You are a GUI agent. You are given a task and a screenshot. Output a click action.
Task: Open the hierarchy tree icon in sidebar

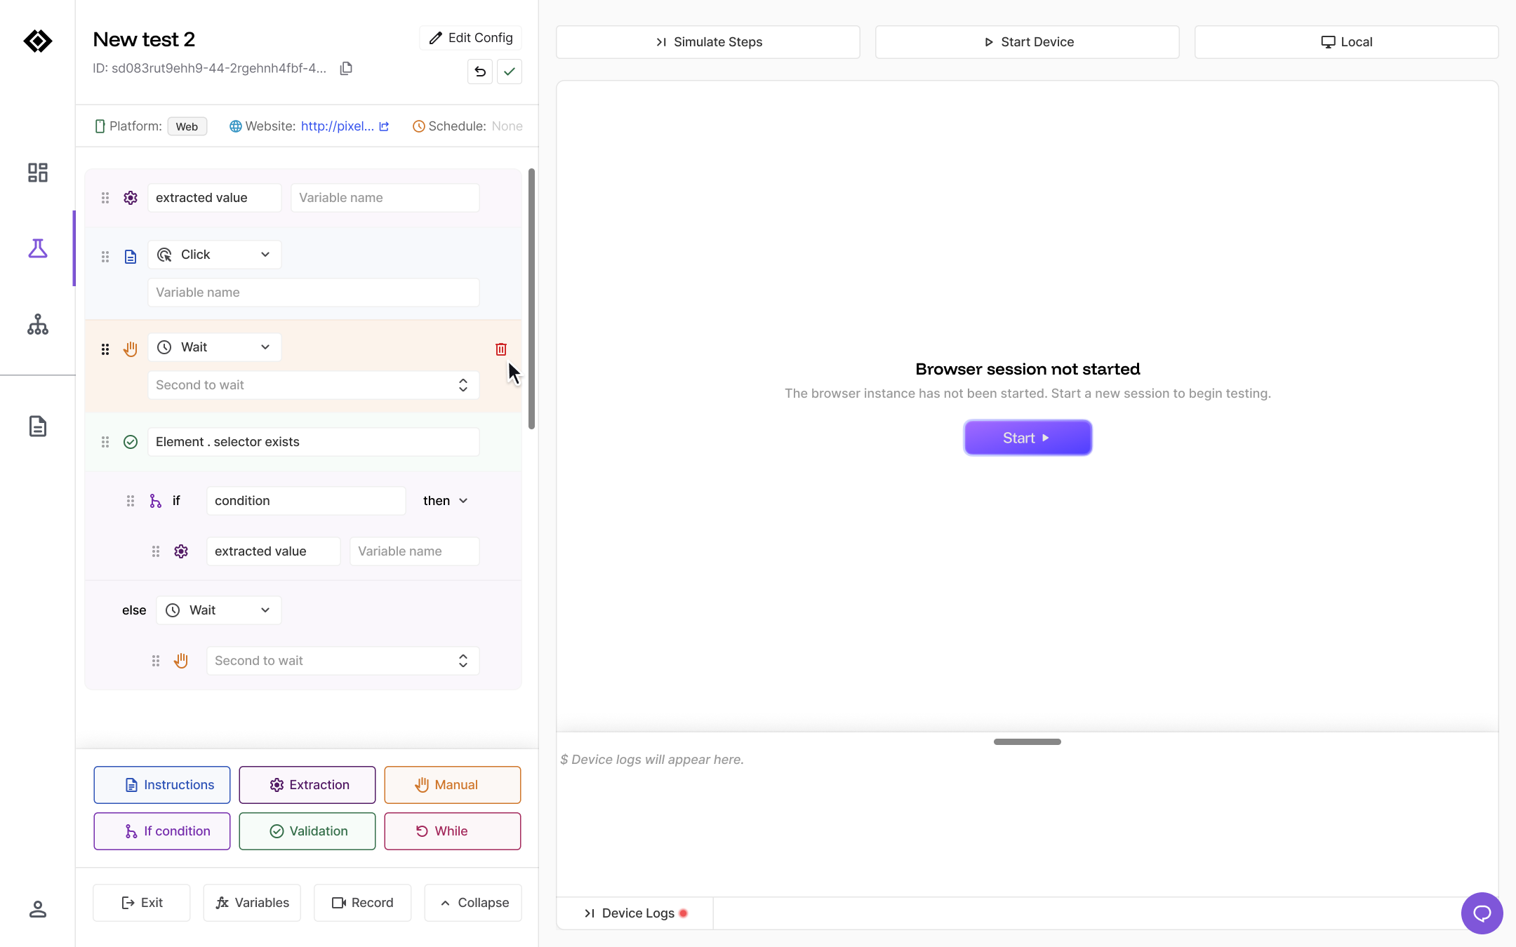coord(38,324)
